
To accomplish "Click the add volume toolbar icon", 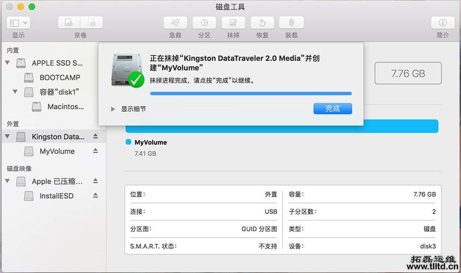I will (69, 22).
